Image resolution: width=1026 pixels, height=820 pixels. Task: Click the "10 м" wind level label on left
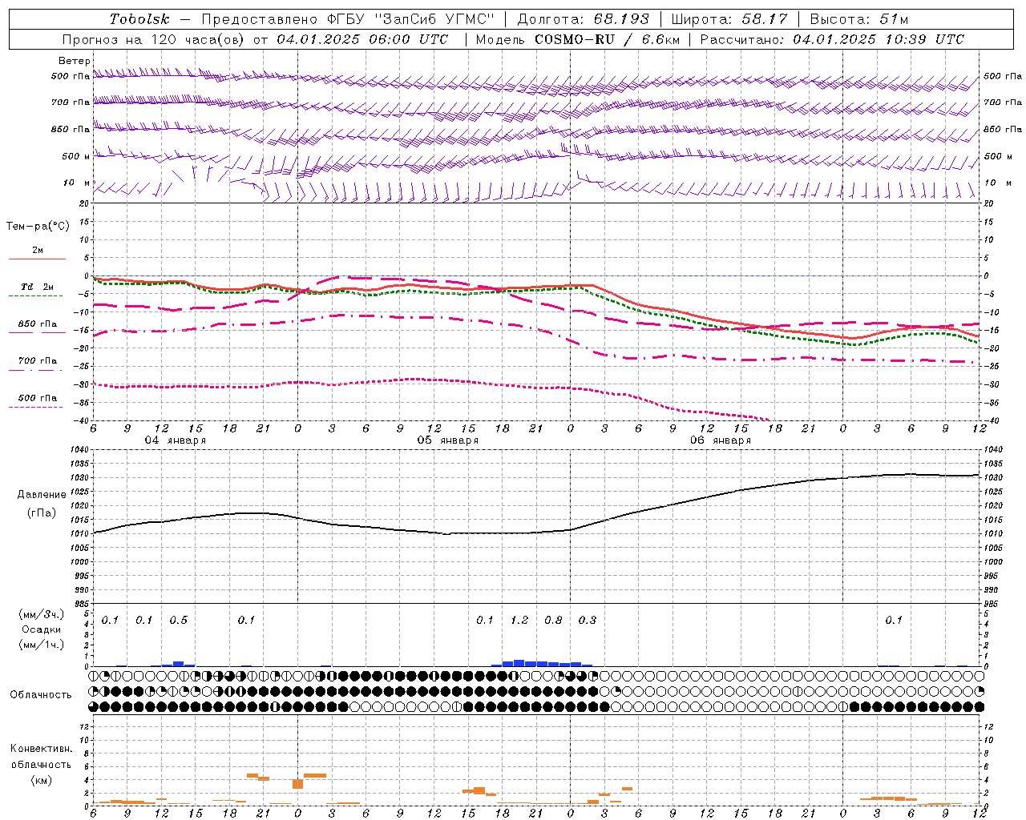tap(76, 183)
